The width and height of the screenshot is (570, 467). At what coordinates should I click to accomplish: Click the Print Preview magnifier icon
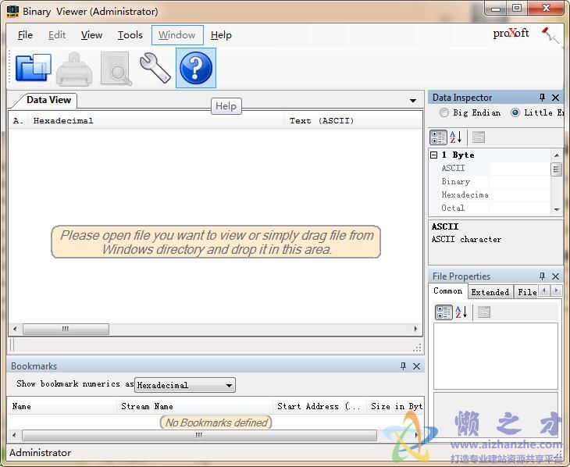click(x=116, y=69)
